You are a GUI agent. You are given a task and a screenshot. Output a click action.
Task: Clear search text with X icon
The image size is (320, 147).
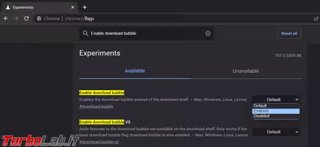pos(208,33)
